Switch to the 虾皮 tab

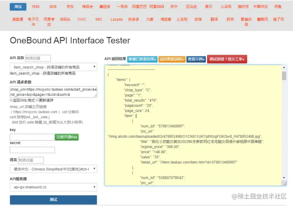230,20
